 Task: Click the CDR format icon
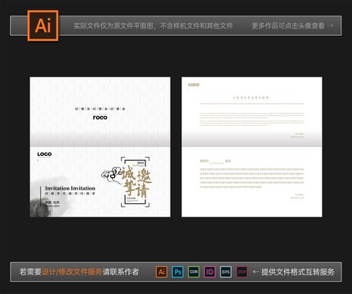click(194, 272)
